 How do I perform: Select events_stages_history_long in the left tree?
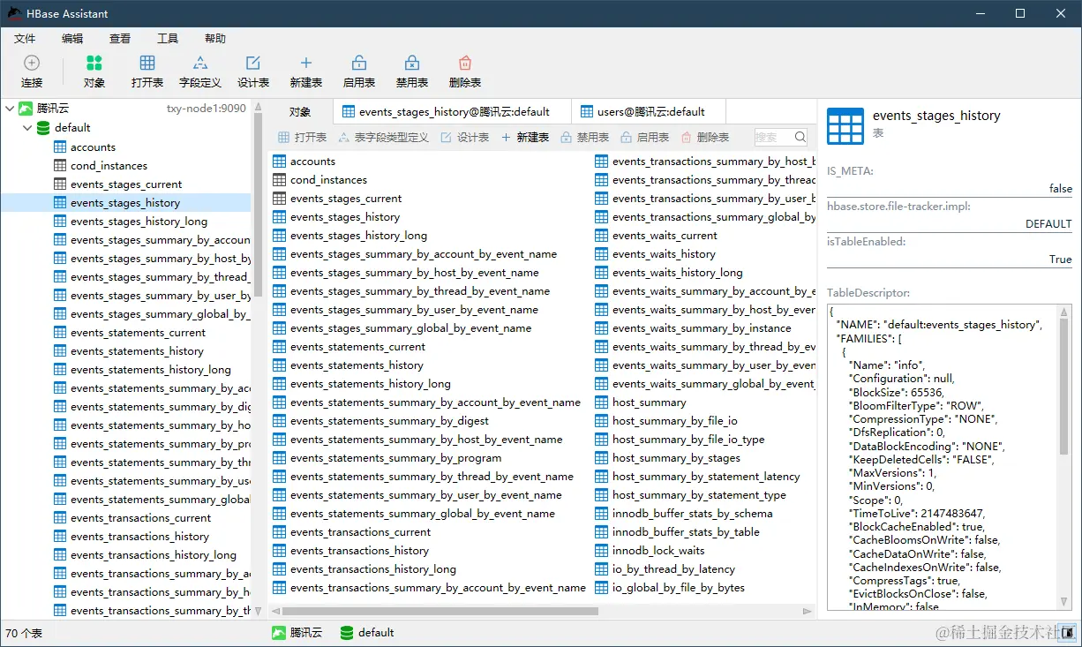tap(139, 222)
